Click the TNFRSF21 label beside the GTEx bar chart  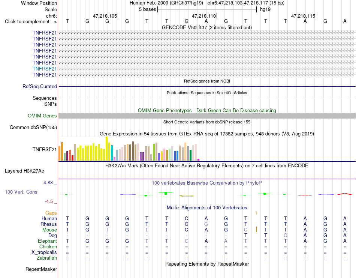(45, 149)
